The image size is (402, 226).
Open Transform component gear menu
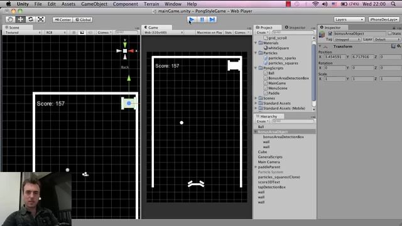coord(399,46)
